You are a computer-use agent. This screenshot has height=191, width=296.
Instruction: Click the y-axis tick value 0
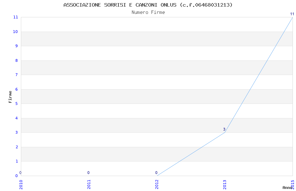(17, 176)
